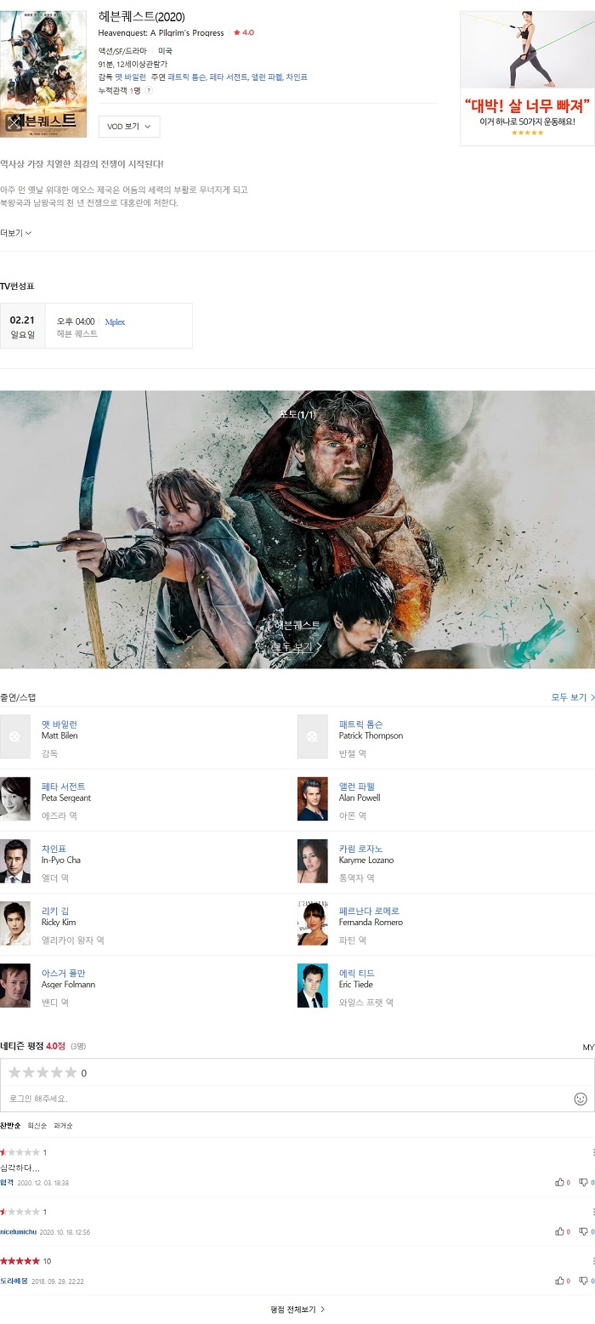Open Asger Folmann profile photo
This screenshot has height=1324, width=595.
14,985
